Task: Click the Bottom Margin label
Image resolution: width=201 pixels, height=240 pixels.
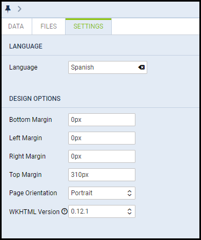Action: [31, 120]
